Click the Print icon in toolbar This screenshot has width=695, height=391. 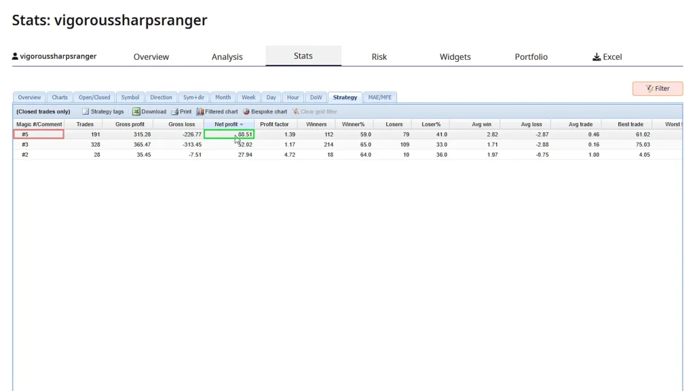tap(174, 111)
